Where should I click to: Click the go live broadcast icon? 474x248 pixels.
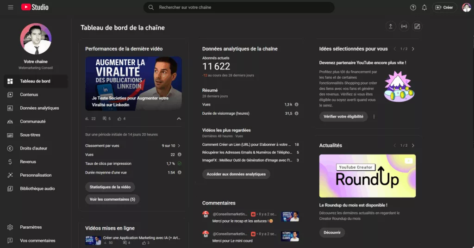tap(404, 26)
